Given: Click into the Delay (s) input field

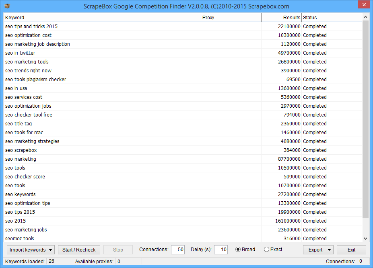Looking at the screenshot, I should (221, 250).
